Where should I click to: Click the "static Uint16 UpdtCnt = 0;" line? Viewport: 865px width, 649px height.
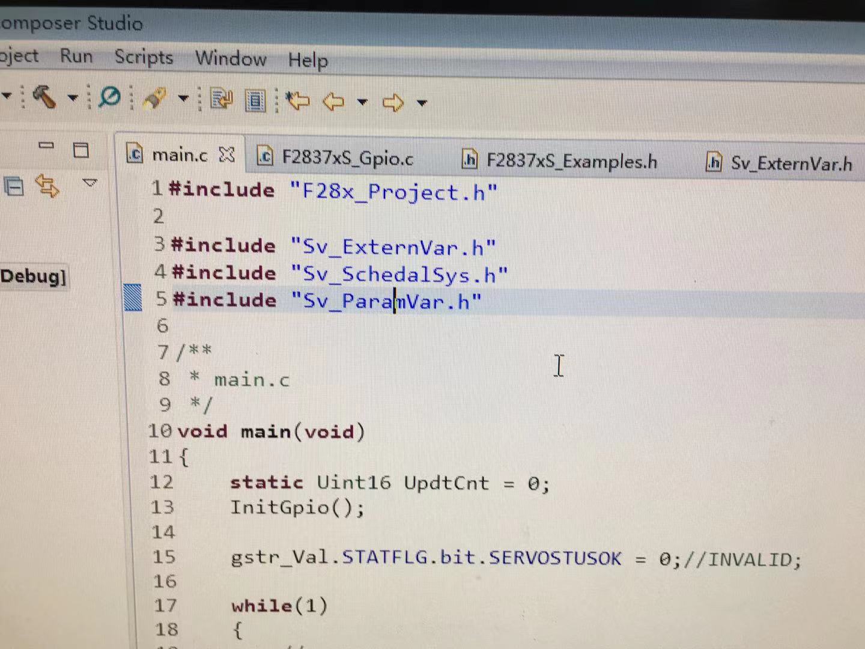(x=390, y=483)
